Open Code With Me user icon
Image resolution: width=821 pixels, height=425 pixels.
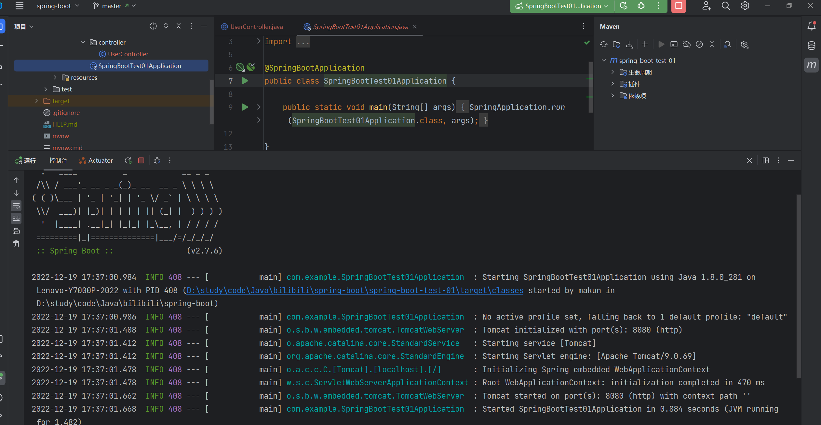[707, 6]
